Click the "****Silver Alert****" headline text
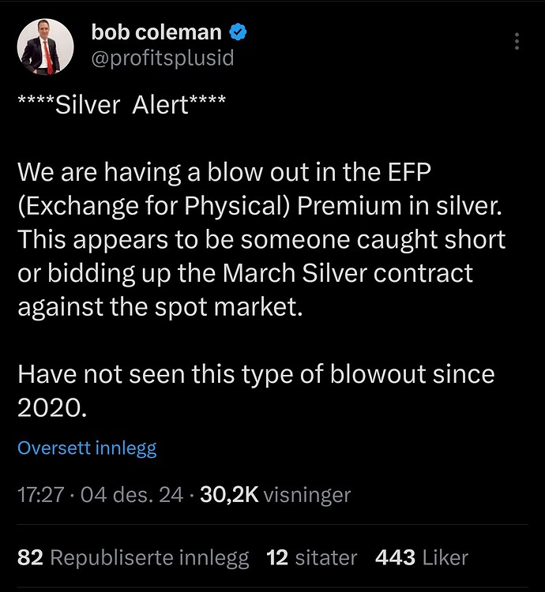This screenshot has height=592, width=545. pyautogui.click(x=121, y=106)
